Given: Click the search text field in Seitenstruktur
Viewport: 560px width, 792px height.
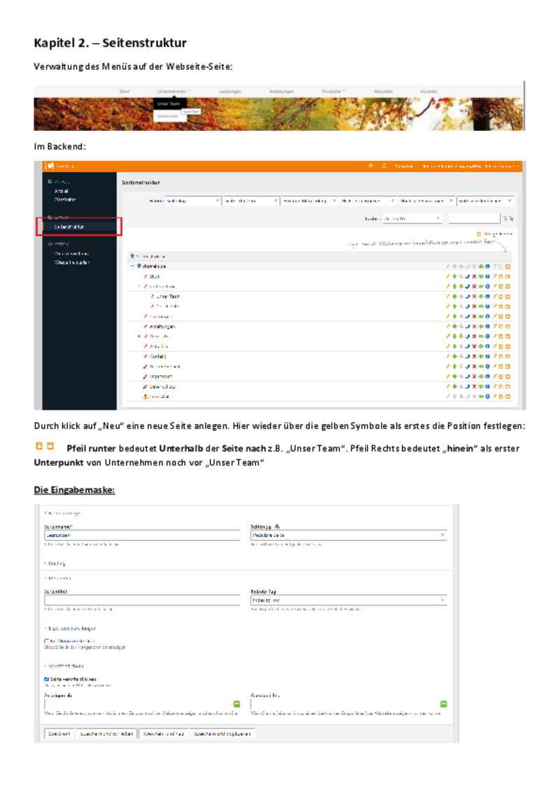Looking at the screenshot, I should (x=474, y=218).
